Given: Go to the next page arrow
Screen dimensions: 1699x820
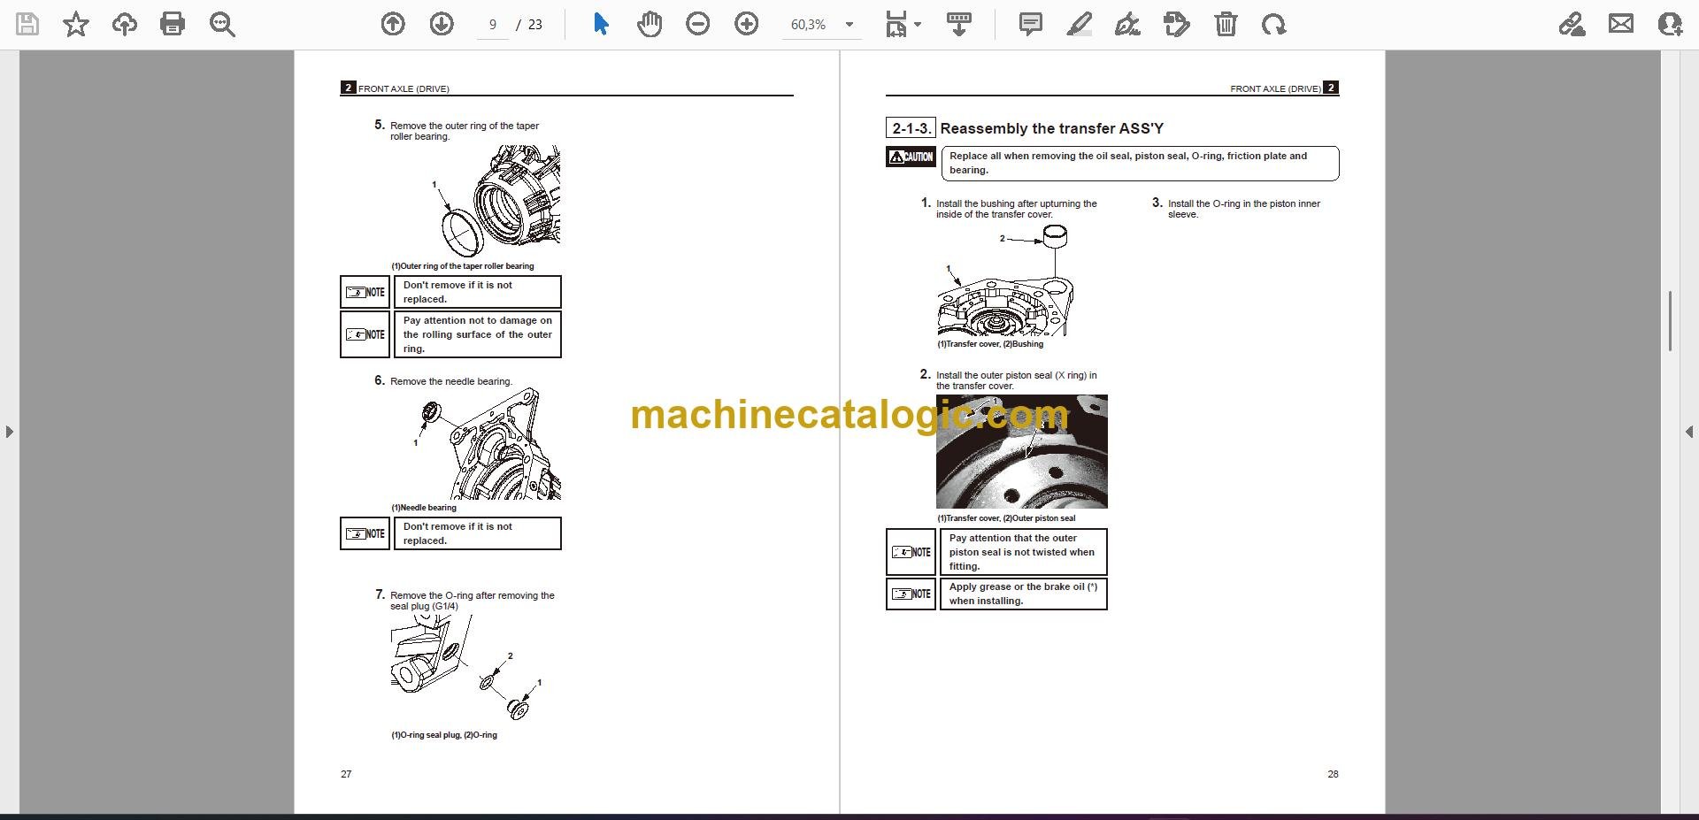Looking at the screenshot, I should click(442, 25).
